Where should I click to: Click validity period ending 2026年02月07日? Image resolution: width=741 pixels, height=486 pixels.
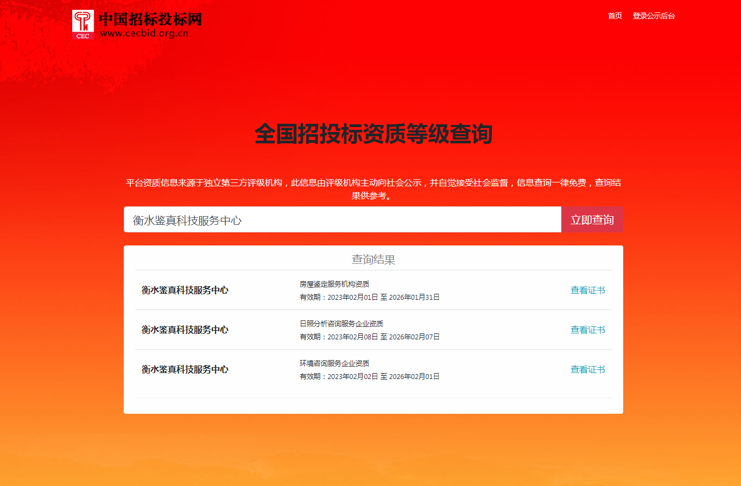point(370,337)
